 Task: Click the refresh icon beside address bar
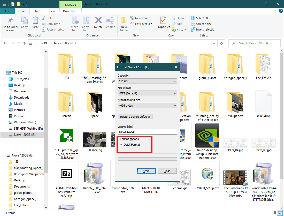click(x=221, y=43)
